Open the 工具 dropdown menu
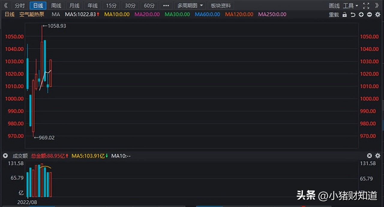The image size is (384, 207). point(350,6)
